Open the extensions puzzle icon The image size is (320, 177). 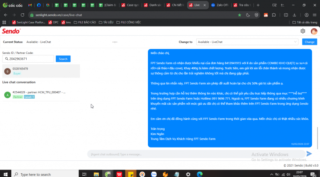point(274,15)
